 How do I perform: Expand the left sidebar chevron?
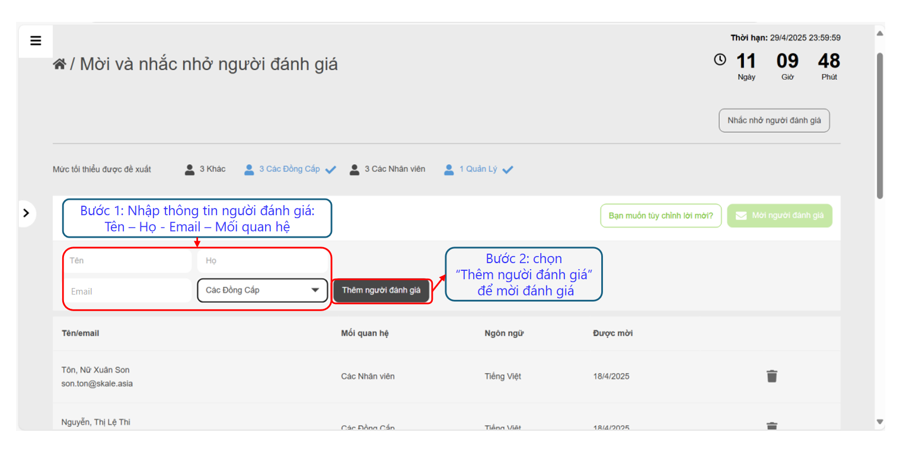tap(26, 213)
